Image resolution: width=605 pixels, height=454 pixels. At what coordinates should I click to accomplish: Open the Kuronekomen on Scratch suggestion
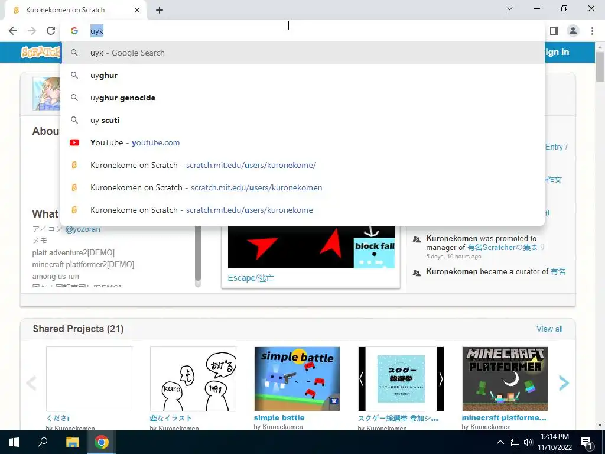[x=302, y=187]
